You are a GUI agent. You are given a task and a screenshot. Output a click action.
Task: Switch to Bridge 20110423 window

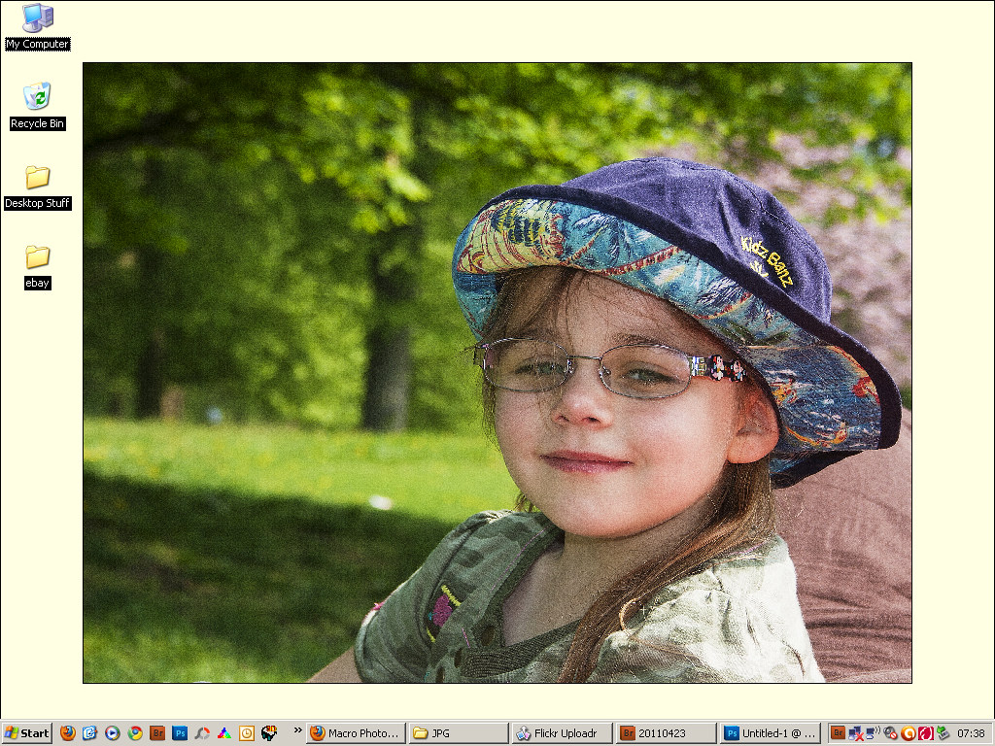pyautogui.click(x=665, y=733)
